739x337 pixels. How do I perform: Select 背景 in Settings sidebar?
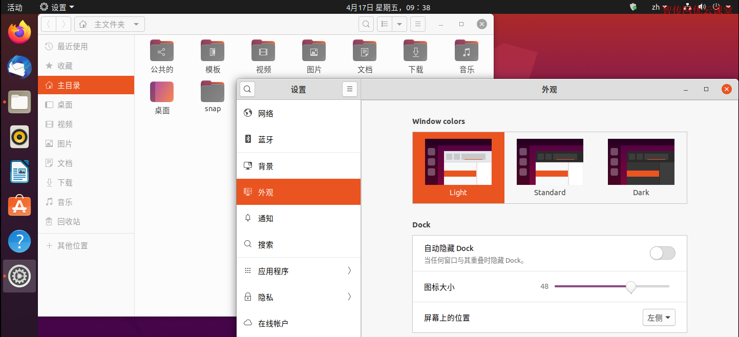(299, 166)
